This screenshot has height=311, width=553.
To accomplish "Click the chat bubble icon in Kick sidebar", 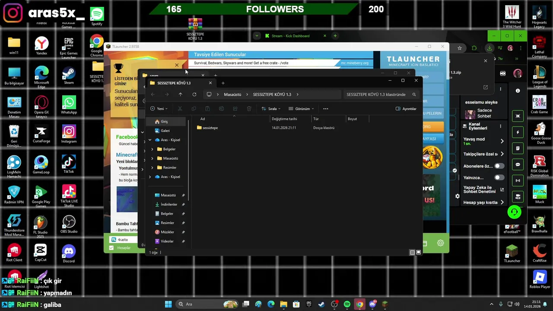I will click(x=518, y=165).
